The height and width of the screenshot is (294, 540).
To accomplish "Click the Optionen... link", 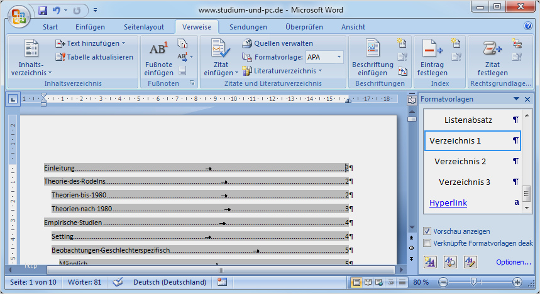I will [514, 262].
